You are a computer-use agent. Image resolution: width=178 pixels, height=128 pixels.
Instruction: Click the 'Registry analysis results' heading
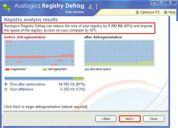coord(31,20)
